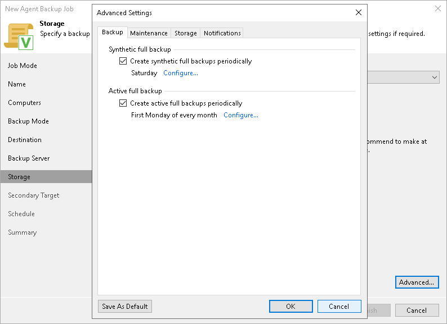Viewport: 447px width, 324px height.
Task: Close the New Agent Backup Job window
Action: [x=438, y=8]
